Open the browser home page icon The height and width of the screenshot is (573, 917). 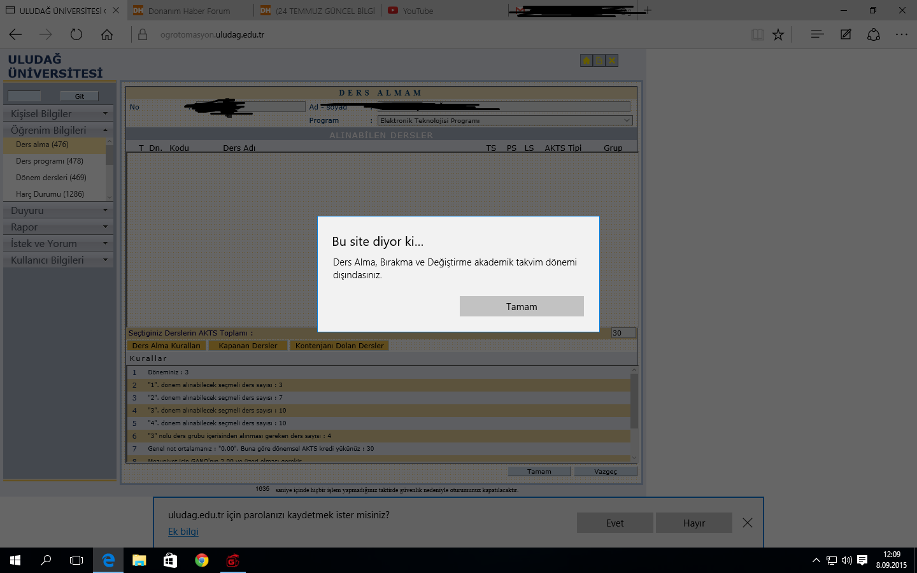point(107,34)
